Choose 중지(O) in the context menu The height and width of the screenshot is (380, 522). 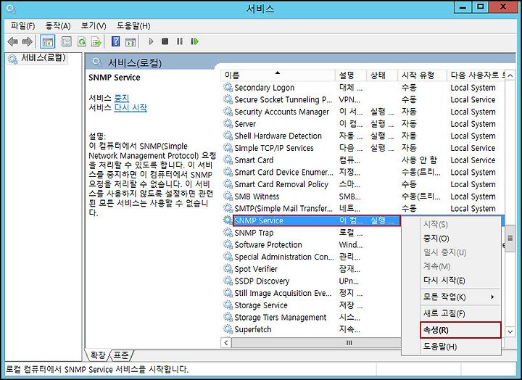coord(436,239)
